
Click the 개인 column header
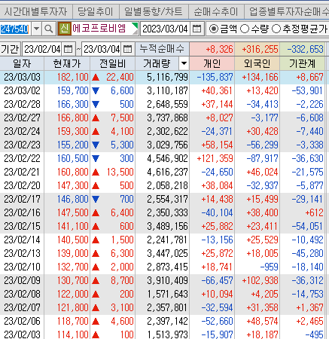pos(212,63)
